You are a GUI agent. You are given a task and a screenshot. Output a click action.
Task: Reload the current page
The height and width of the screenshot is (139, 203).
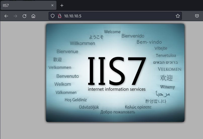(x=24, y=16)
